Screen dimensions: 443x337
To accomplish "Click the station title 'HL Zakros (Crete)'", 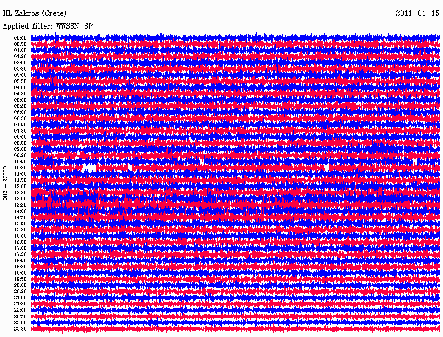I will tap(35, 13).
